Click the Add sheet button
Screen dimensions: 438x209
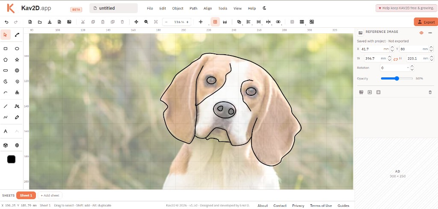click(x=50, y=195)
